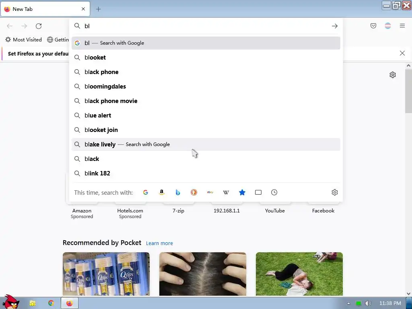
Task: Open the Q-tips Pocket story thumbnail
Action: [x=106, y=274]
